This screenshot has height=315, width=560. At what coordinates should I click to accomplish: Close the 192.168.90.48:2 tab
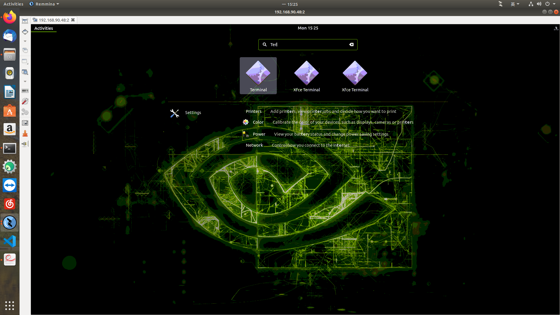(73, 20)
